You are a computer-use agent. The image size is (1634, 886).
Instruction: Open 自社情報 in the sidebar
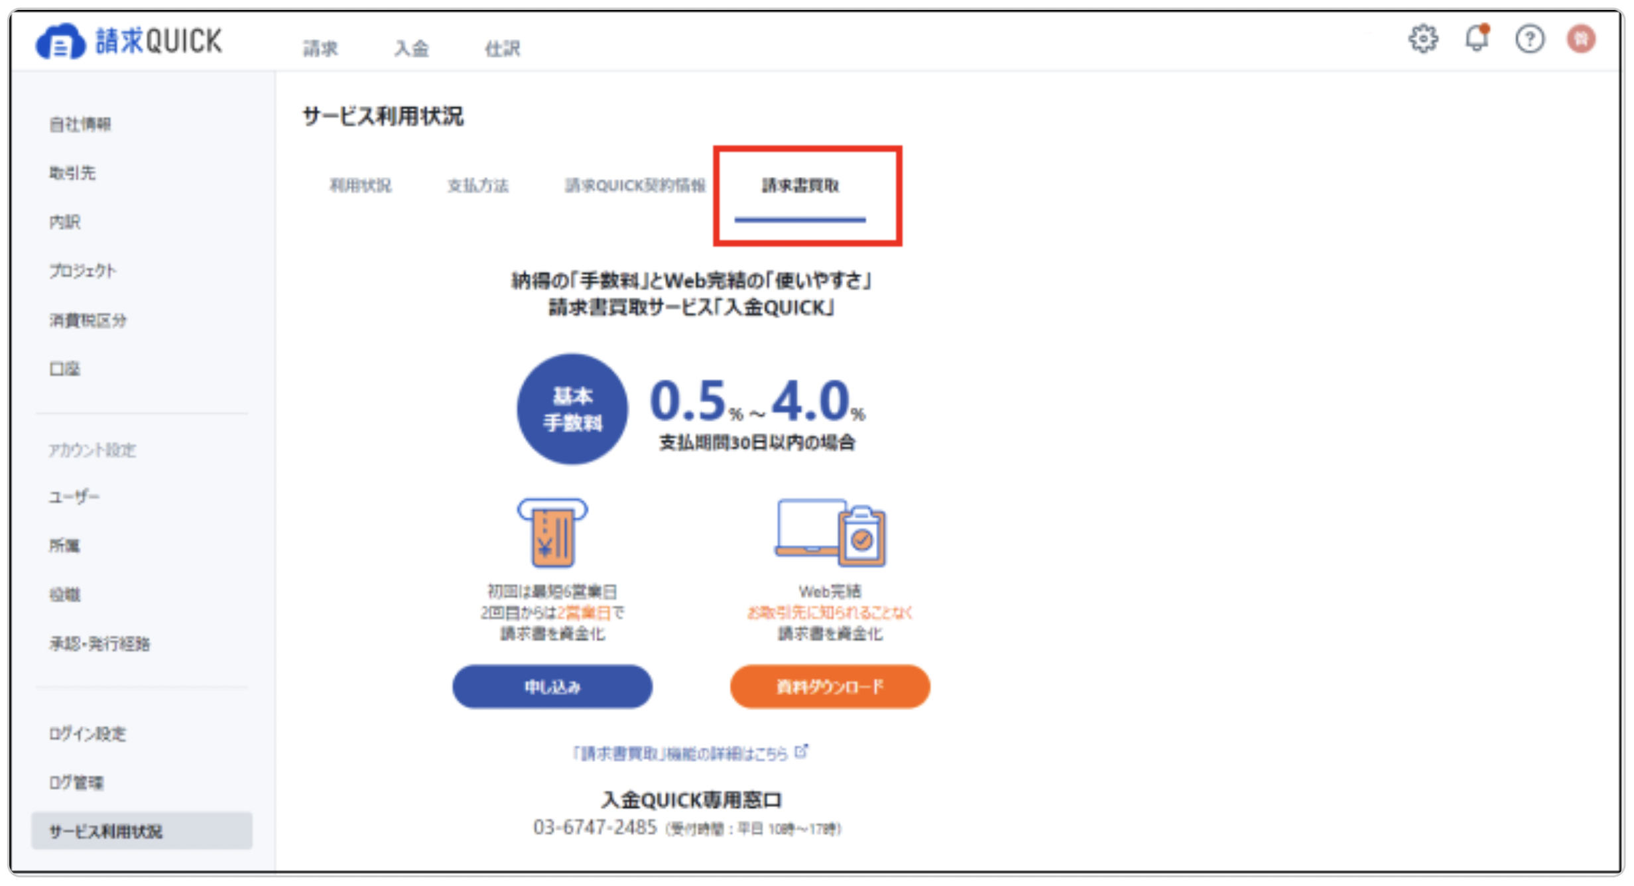pos(80,124)
